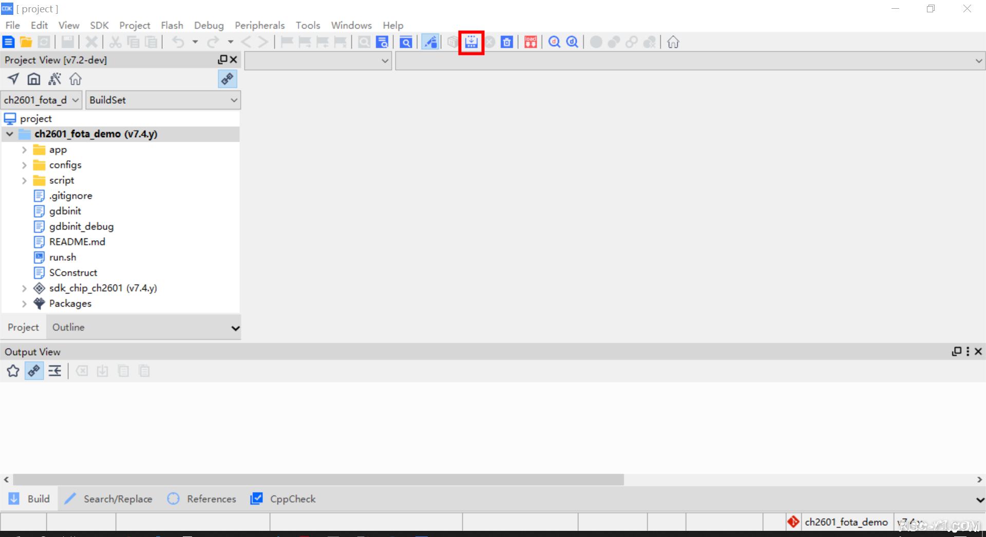Image resolution: width=986 pixels, height=537 pixels.
Task: Open the ch2601_fota_d project dropdown
Action: point(41,100)
